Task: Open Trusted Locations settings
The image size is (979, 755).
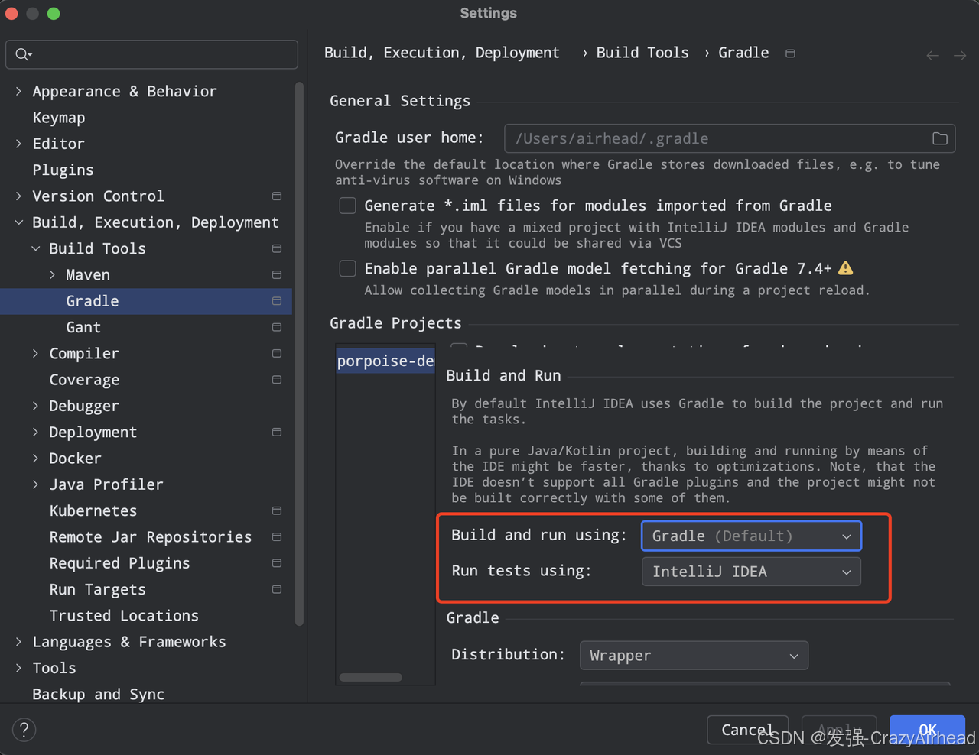Action: (124, 616)
